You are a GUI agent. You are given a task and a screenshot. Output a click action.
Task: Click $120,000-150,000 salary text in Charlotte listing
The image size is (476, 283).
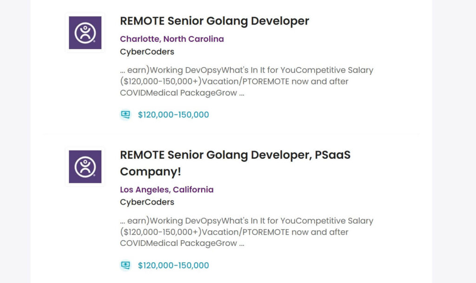click(x=173, y=115)
